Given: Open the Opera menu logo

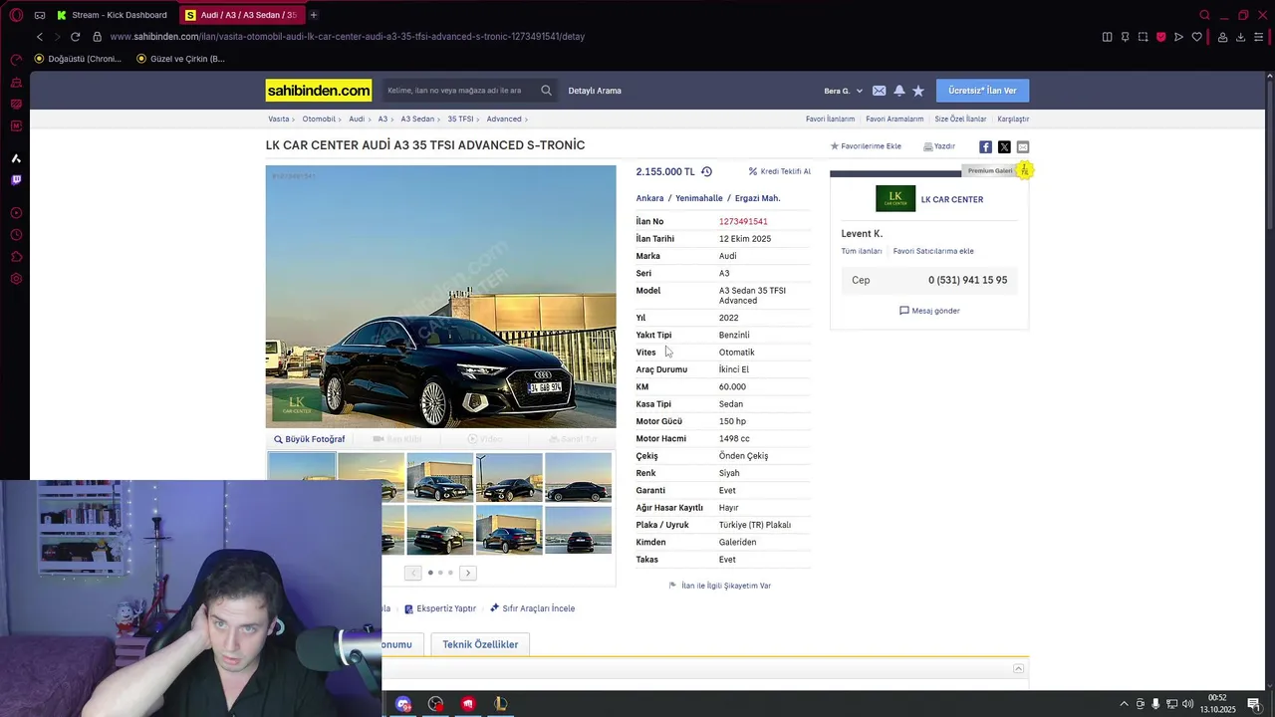Looking at the screenshot, I should click(16, 15).
